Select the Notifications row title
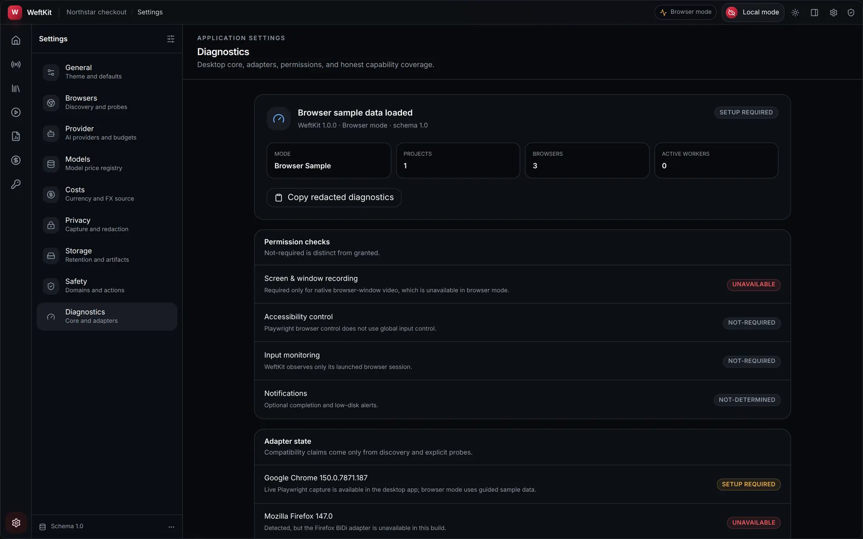Viewport: 863px width, 539px height. coord(286,393)
